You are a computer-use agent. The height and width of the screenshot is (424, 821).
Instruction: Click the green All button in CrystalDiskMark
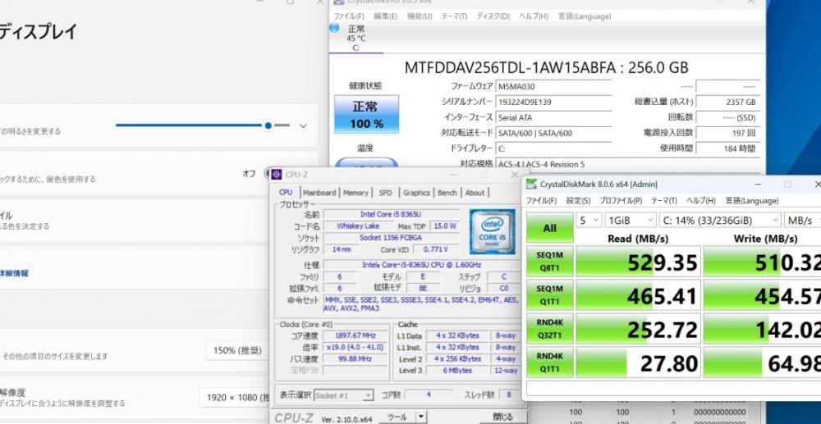coord(550,229)
